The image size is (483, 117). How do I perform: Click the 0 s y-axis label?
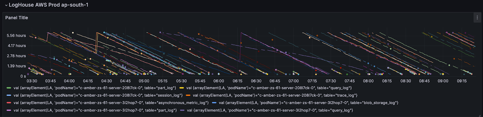pos(23,76)
